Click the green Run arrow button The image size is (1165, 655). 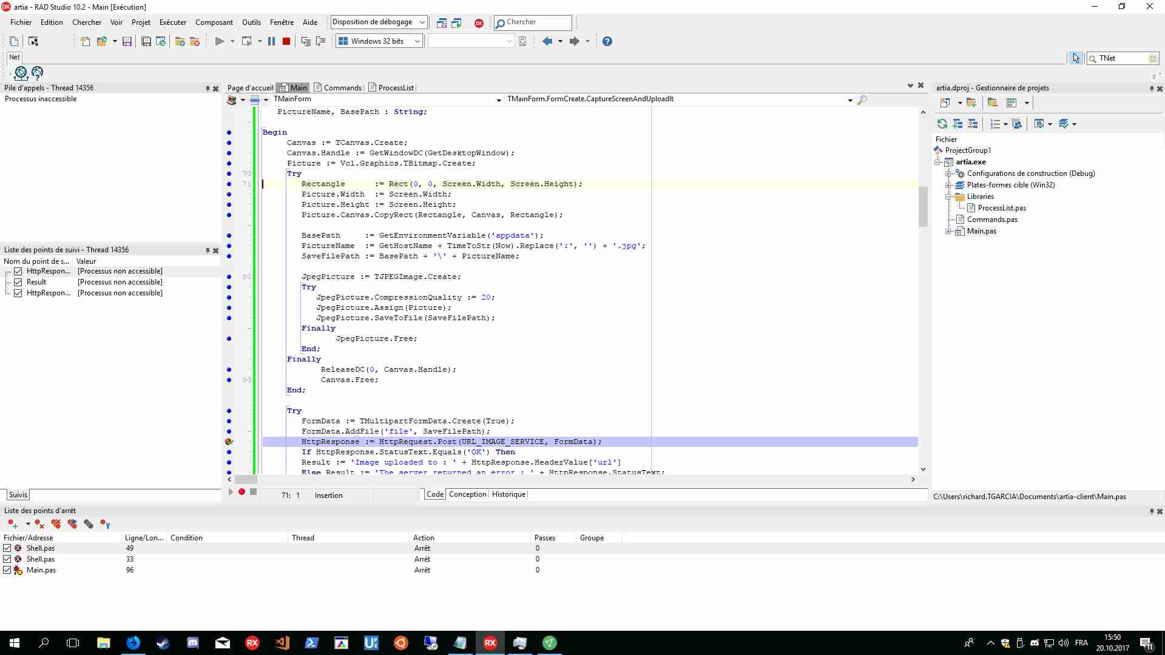(220, 41)
